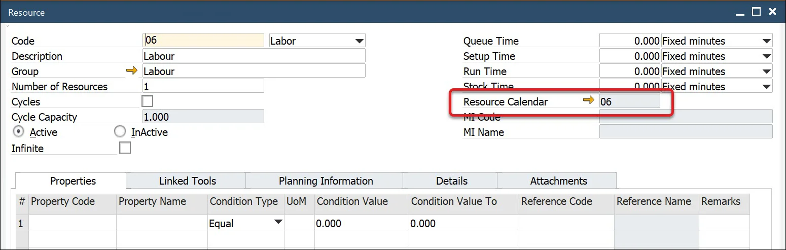Close the Resource window
This screenshot has height=250, width=786.
[772, 12]
